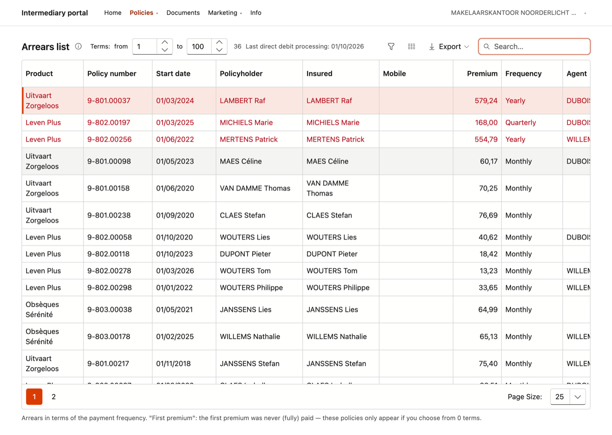Screen dimensions: 612x435
Task: Focus the Search input field
Action: tap(534, 46)
